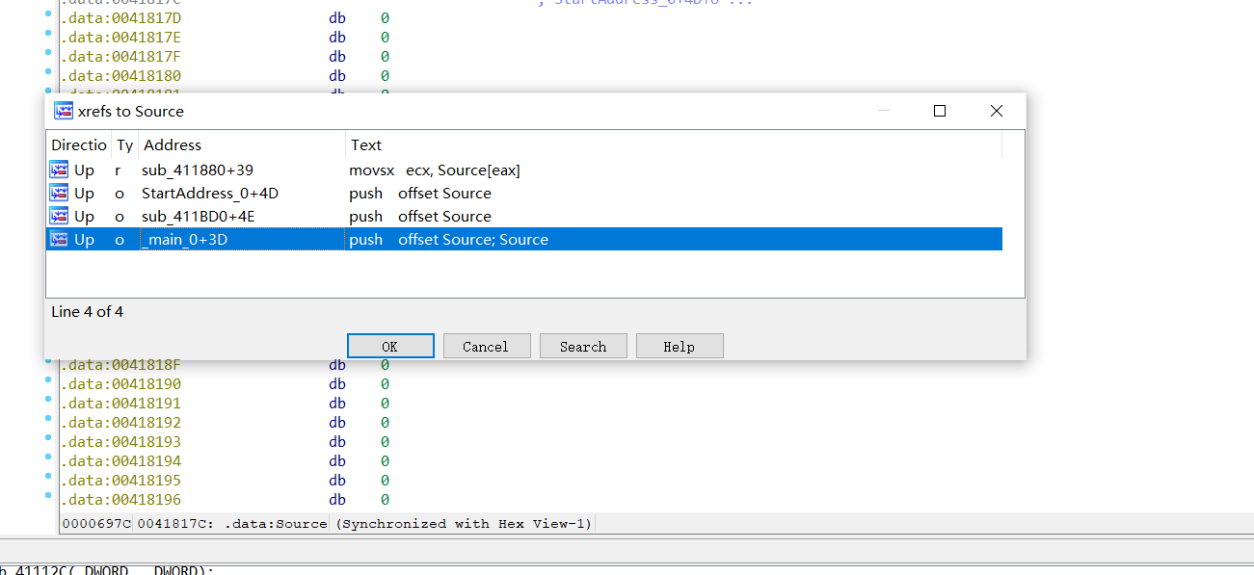The width and height of the screenshot is (1254, 575).
Task: Click the breakpoint dot beside .data:00418190
Action: click(x=48, y=380)
